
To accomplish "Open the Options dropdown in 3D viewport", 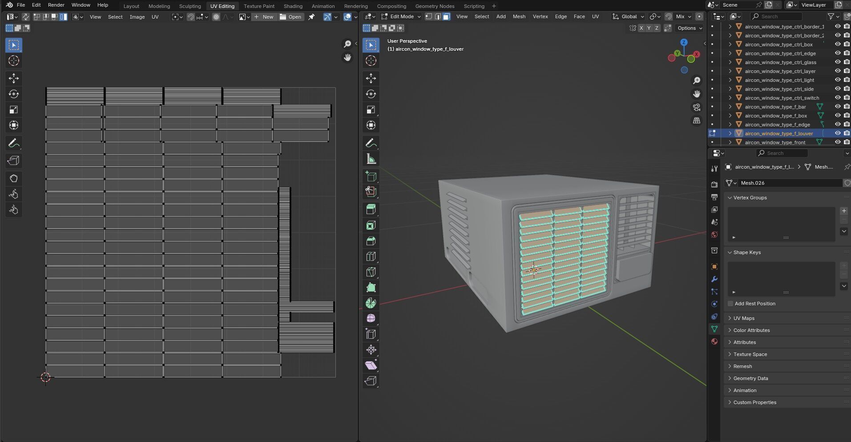I will pyautogui.click(x=690, y=28).
